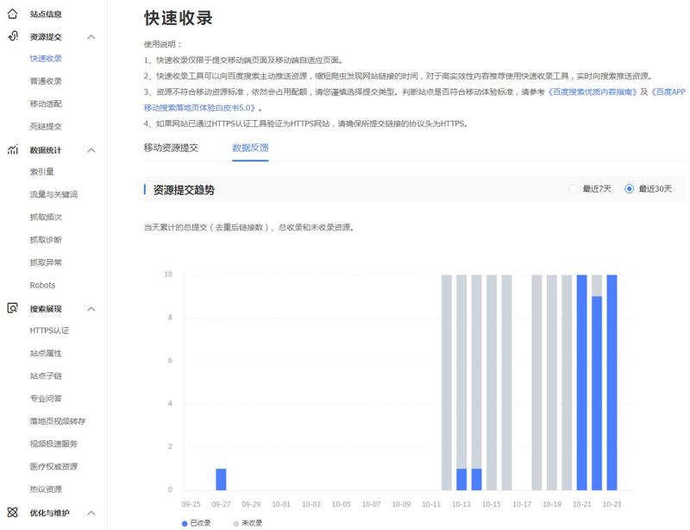
Task: Click the 搜索展现 search icon
Action: click(x=12, y=308)
